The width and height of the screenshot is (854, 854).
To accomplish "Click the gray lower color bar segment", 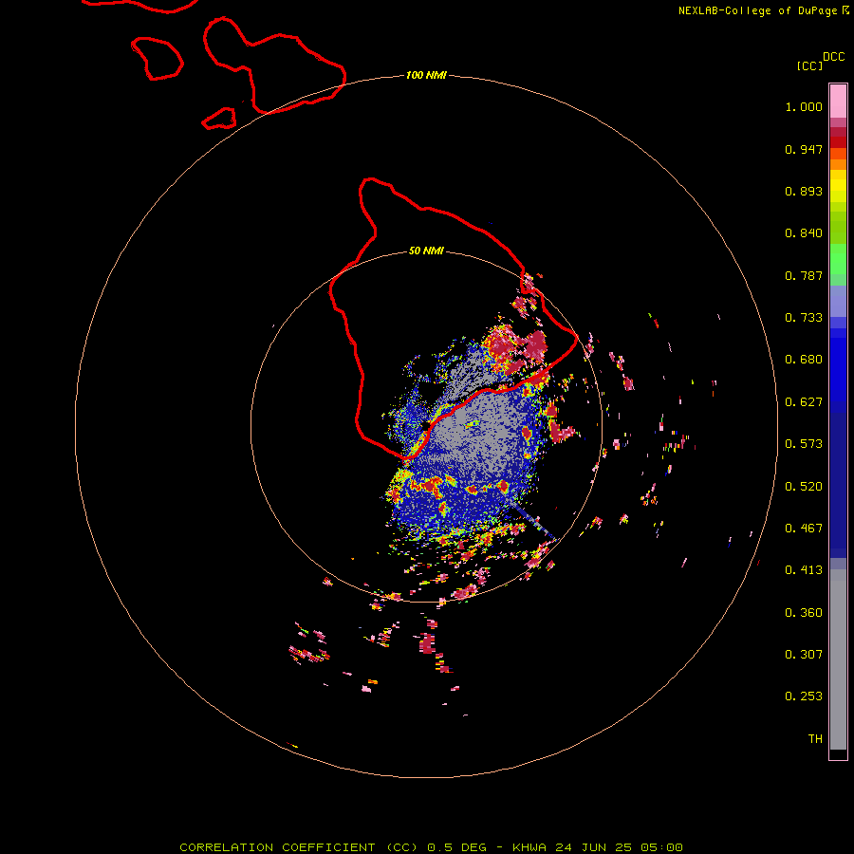I will tap(838, 659).
